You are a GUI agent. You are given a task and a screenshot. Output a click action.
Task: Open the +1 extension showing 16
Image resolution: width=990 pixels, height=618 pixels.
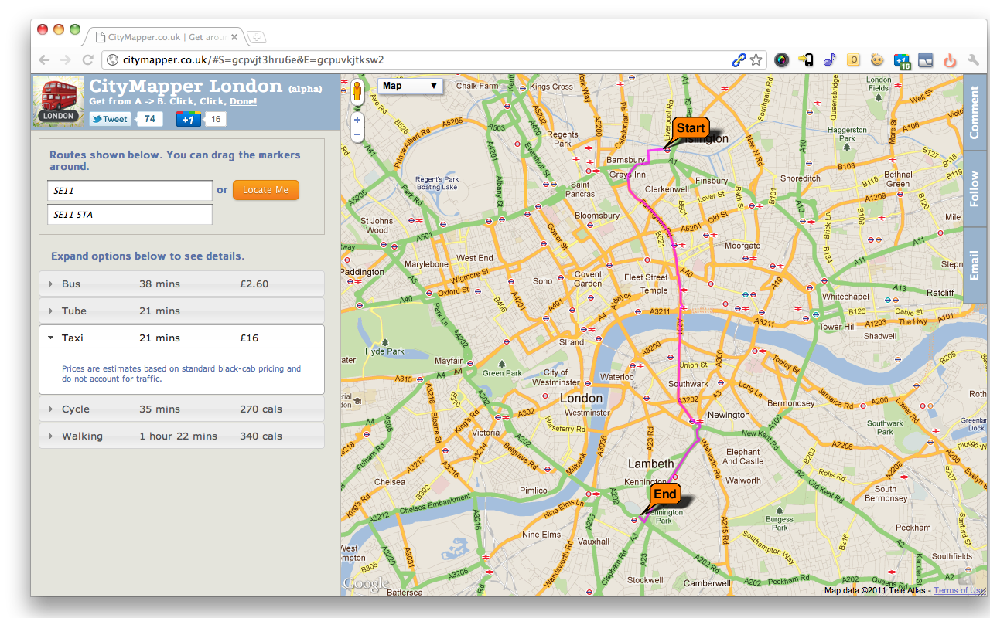[x=902, y=61]
